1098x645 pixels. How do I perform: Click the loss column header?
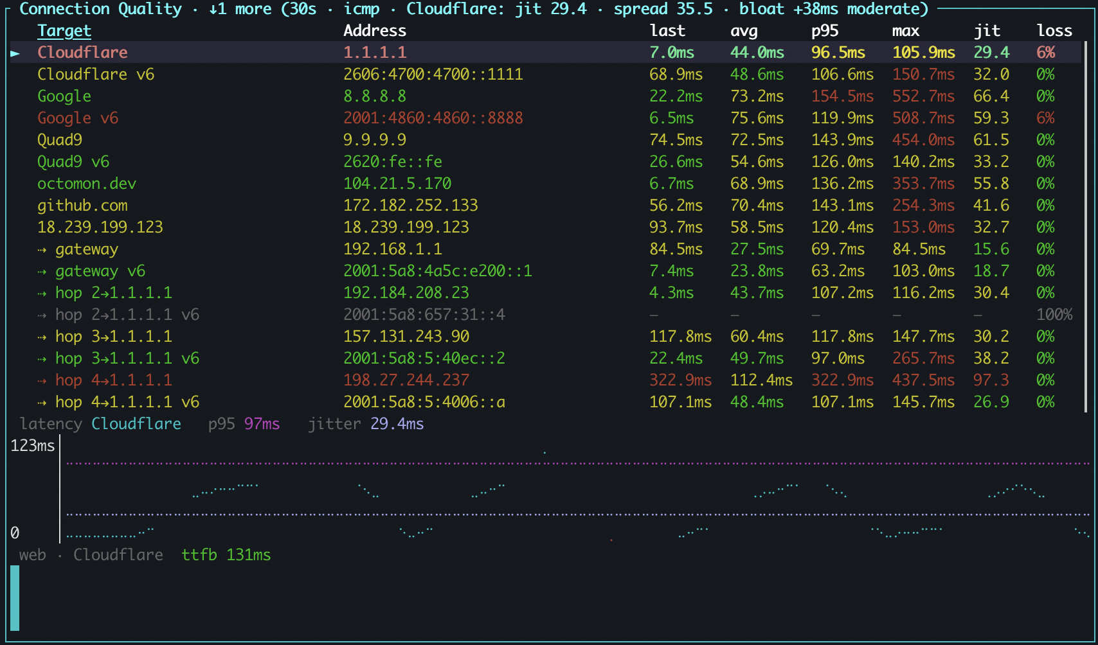pos(1054,30)
